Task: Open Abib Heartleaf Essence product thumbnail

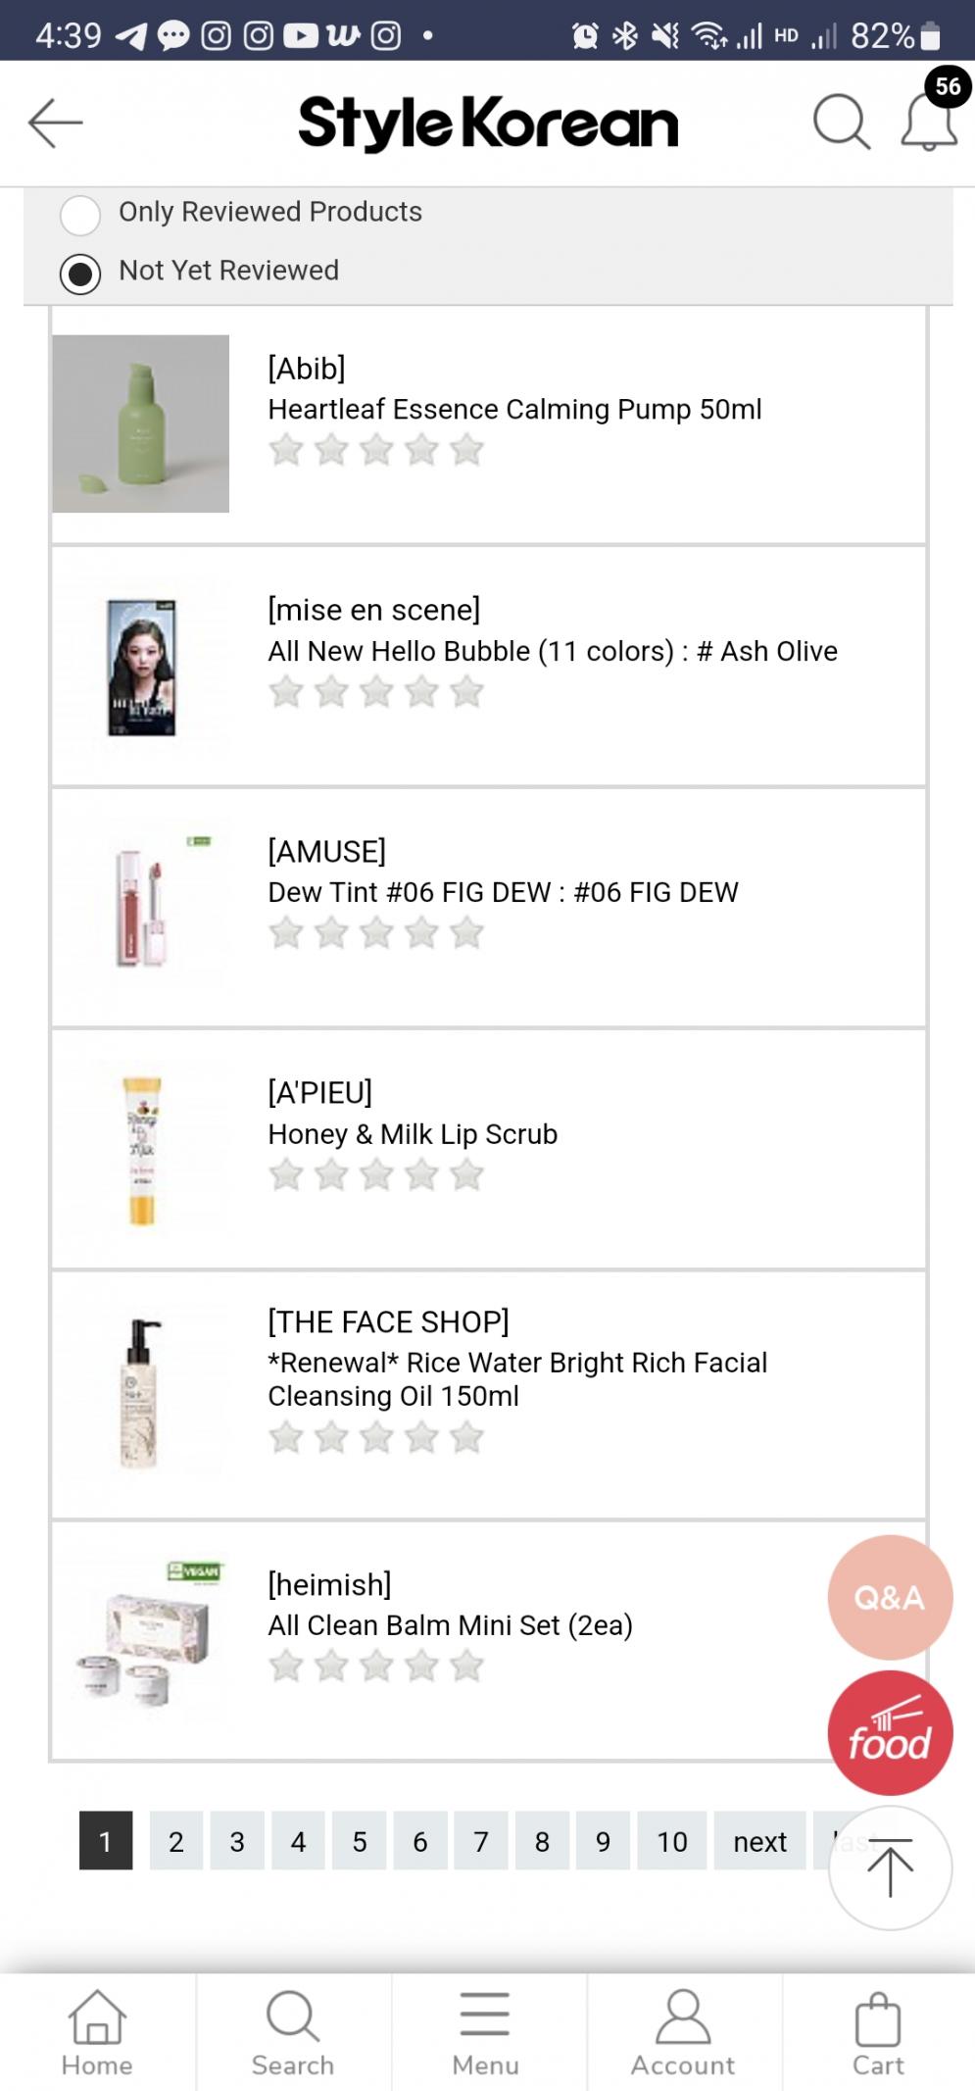Action: [x=141, y=423]
